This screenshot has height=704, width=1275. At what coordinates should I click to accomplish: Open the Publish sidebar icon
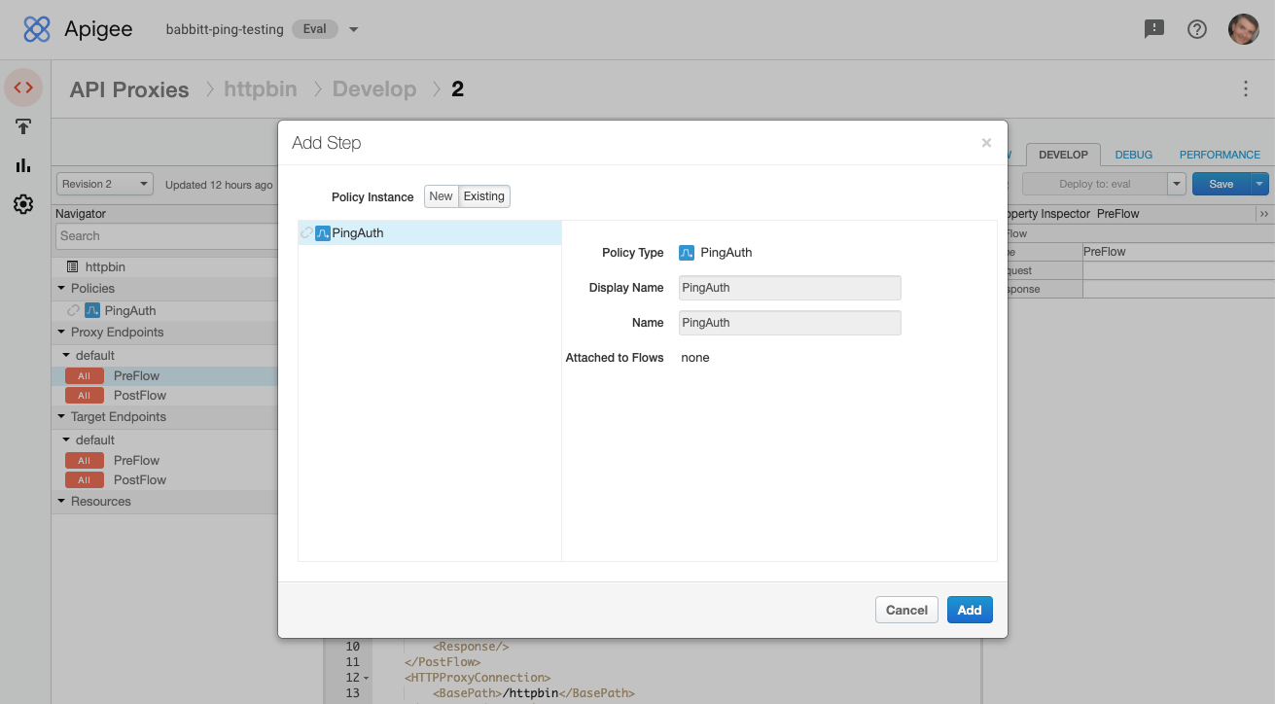pyautogui.click(x=23, y=126)
